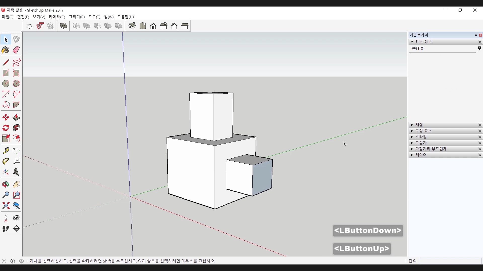The height and width of the screenshot is (271, 483).
Task: Click the Zoom Extents tool
Action: click(x=6, y=206)
